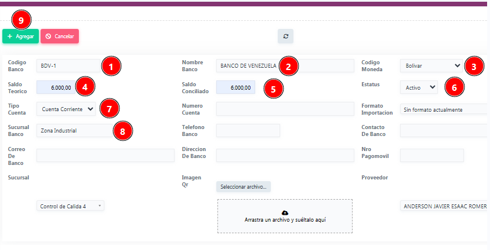Viewport: 490px width, 250px height.
Task: Click into the Codigo Banco field
Action: coord(67,66)
